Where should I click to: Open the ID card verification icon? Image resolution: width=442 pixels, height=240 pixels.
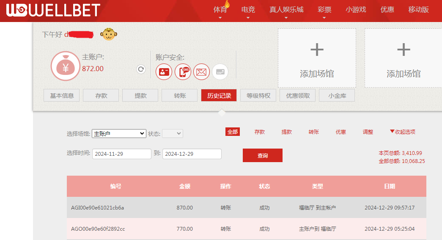pyautogui.click(x=164, y=72)
